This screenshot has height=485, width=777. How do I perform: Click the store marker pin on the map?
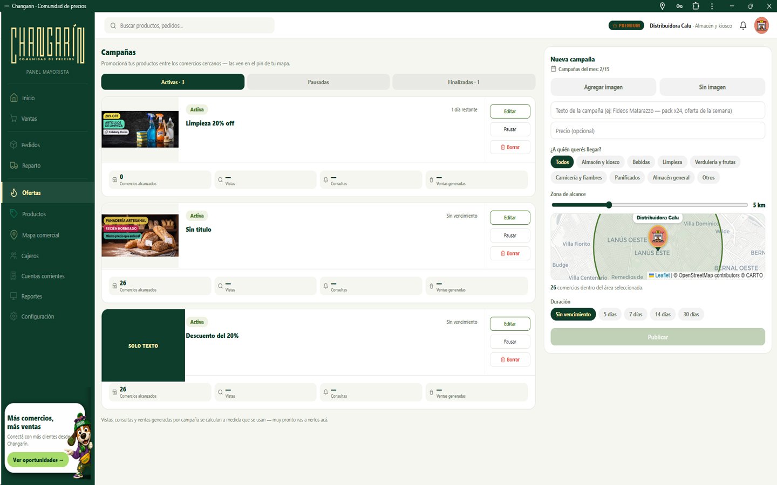click(657, 237)
